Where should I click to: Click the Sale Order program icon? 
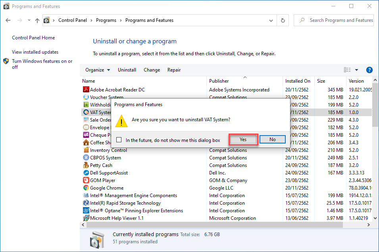point(86,120)
